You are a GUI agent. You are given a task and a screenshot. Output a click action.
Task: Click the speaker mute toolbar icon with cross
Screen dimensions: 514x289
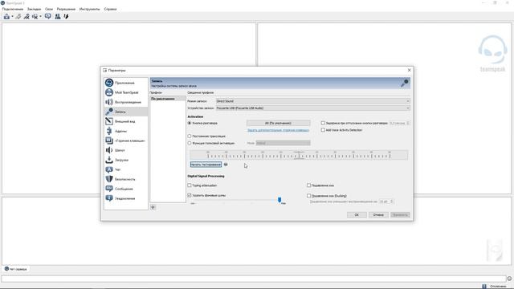(x=35, y=16)
